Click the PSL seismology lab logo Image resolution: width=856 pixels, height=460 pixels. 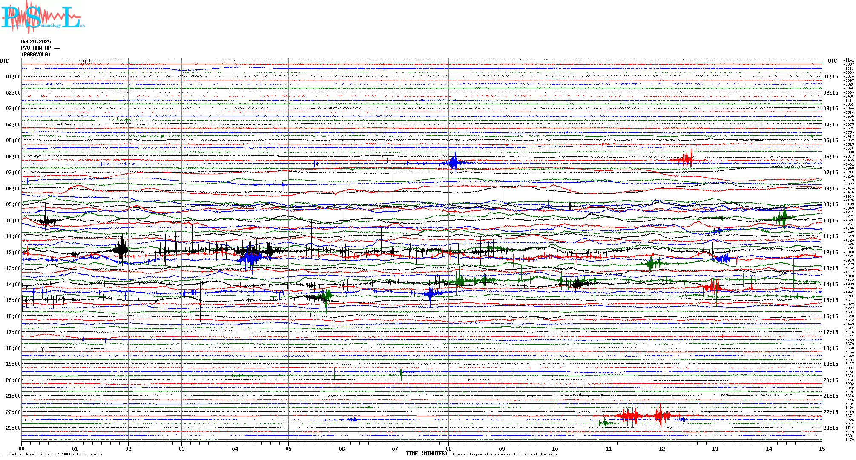(43, 17)
